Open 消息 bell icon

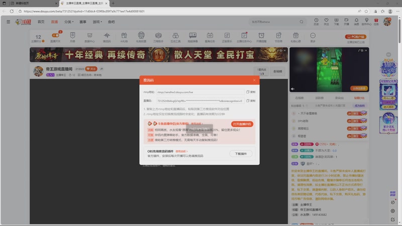(x=356, y=22)
